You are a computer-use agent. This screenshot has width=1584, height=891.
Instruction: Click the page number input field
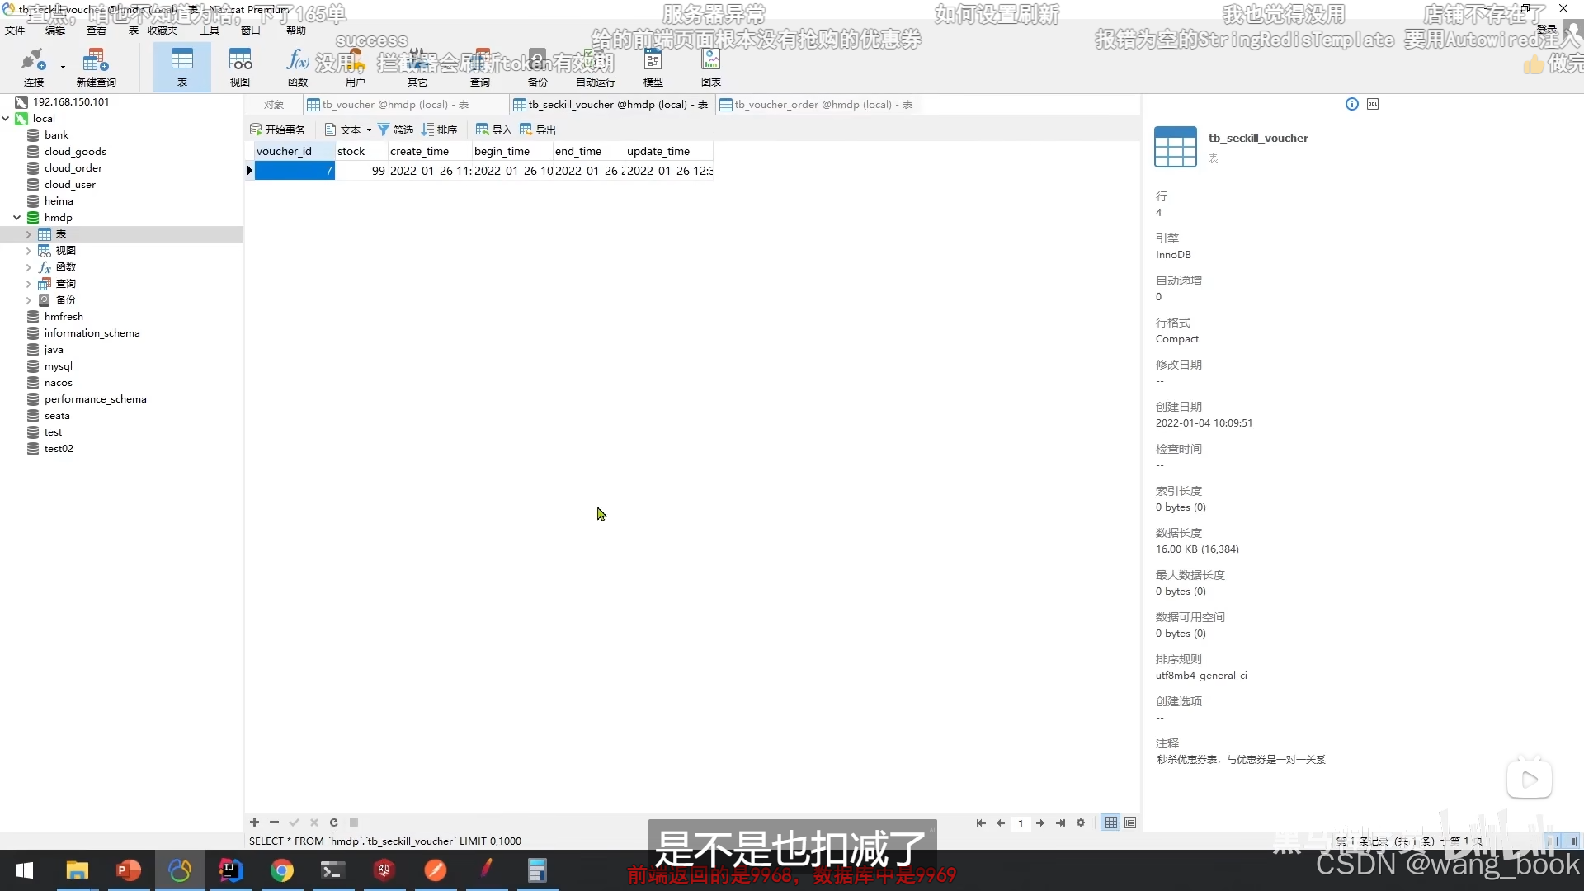tap(1021, 823)
